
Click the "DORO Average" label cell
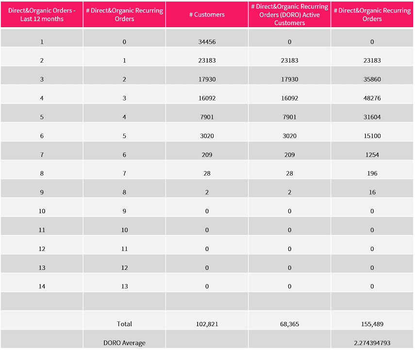pos(124,343)
